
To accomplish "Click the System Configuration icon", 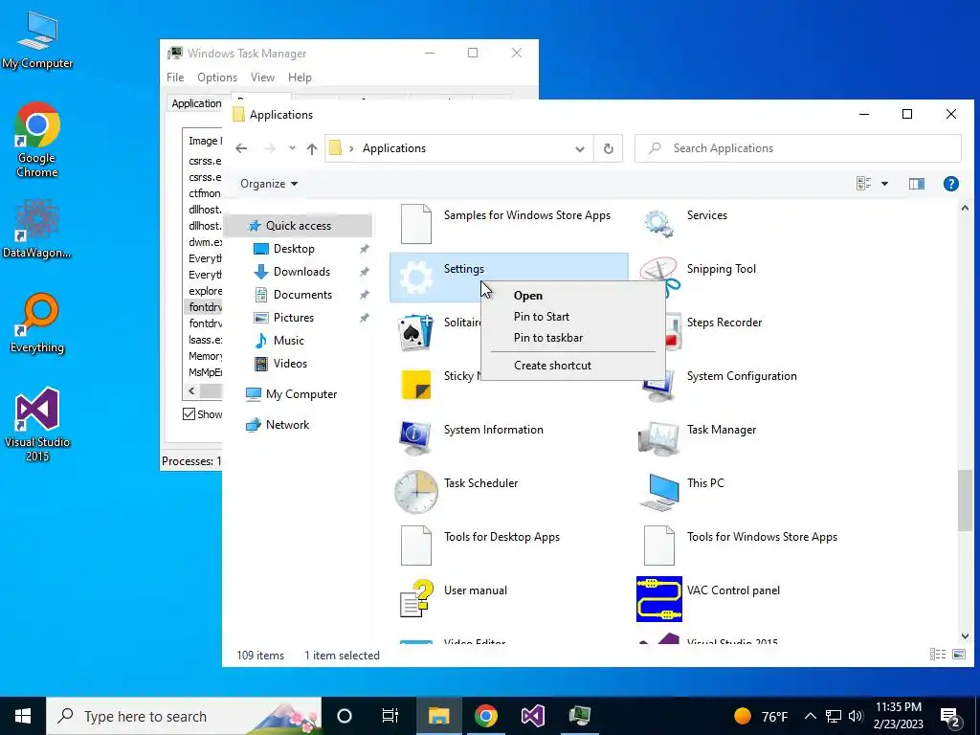I will point(658,387).
